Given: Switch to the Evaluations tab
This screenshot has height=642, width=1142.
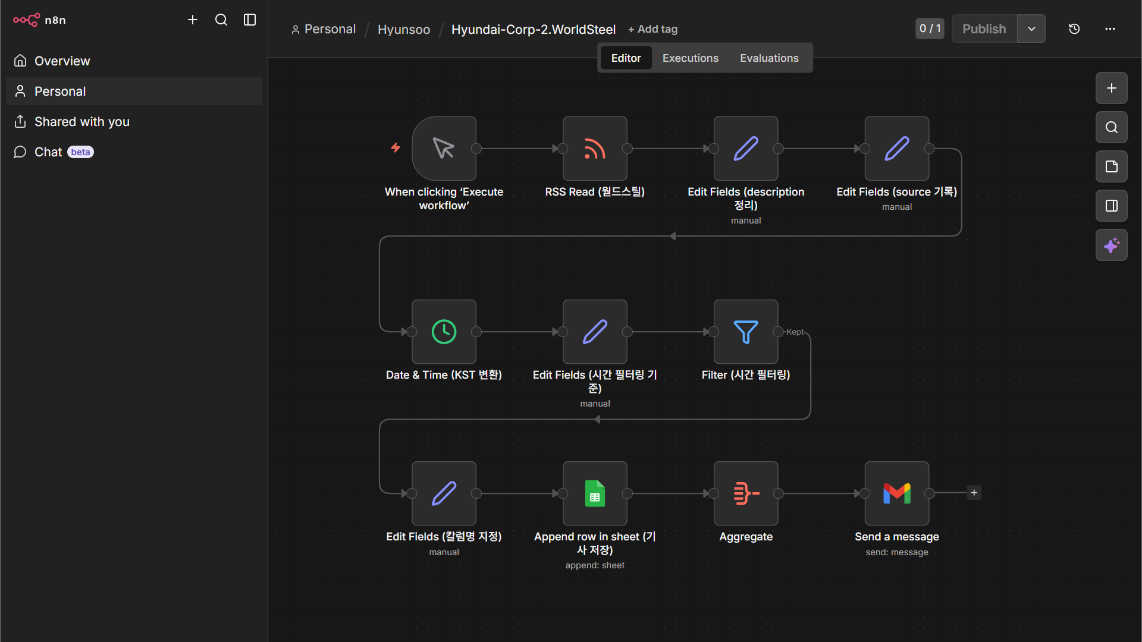Looking at the screenshot, I should pyautogui.click(x=769, y=58).
